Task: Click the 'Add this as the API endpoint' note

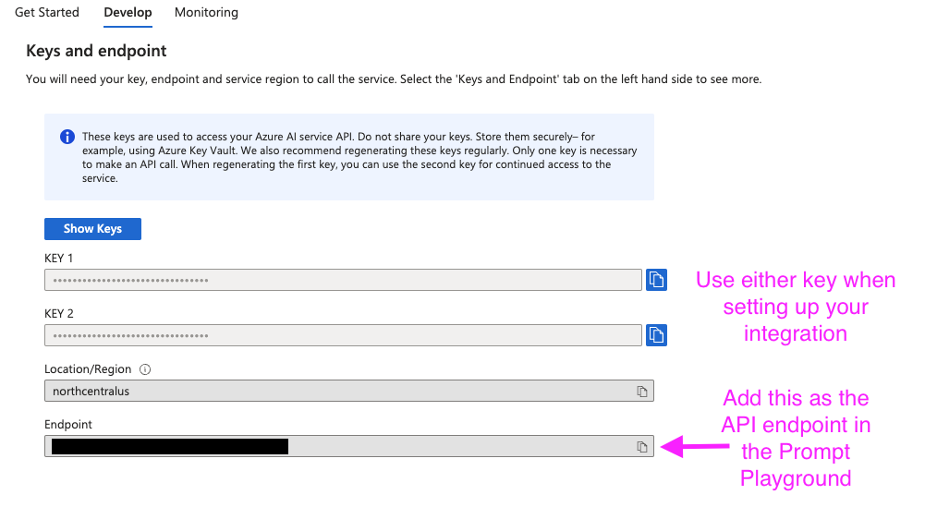Action: [x=796, y=439]
